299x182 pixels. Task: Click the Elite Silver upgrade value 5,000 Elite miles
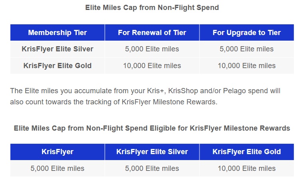247,49
